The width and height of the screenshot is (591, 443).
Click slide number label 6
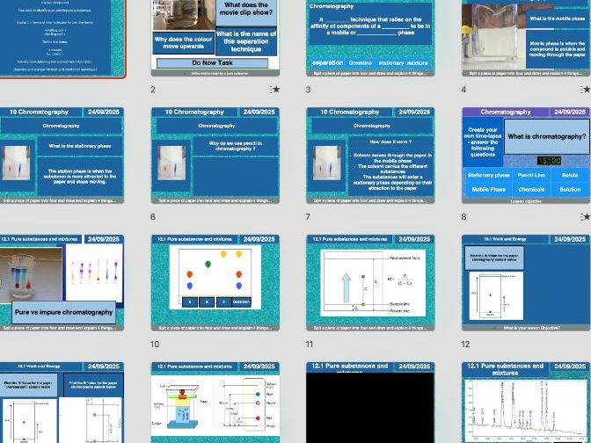[x=153, y=216]
